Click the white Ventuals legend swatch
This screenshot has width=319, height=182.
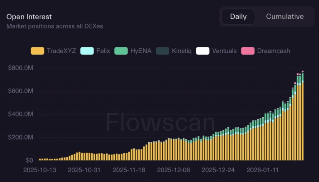click(x=202, y=51)
